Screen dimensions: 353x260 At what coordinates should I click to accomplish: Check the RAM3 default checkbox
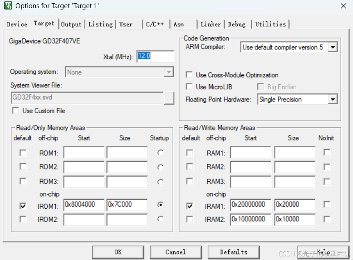[x=190, y=181]
